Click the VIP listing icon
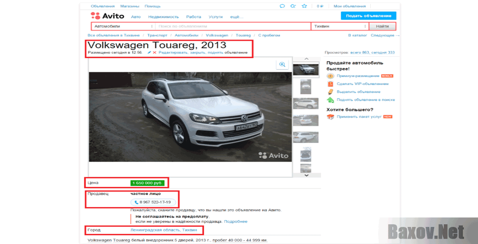The height and width of the screenshot is (244, 478). 330,84
